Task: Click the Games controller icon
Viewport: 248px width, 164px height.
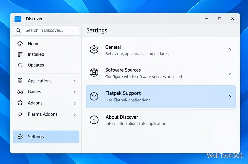Action: point(20,92)
